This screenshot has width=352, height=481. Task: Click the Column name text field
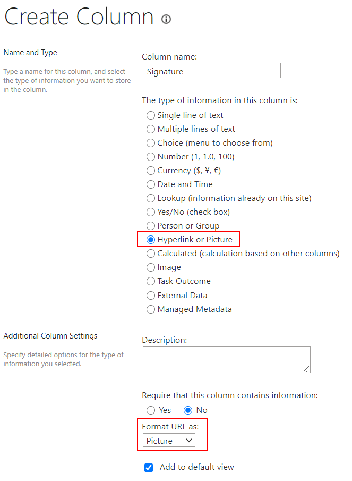tap(211, 71)
